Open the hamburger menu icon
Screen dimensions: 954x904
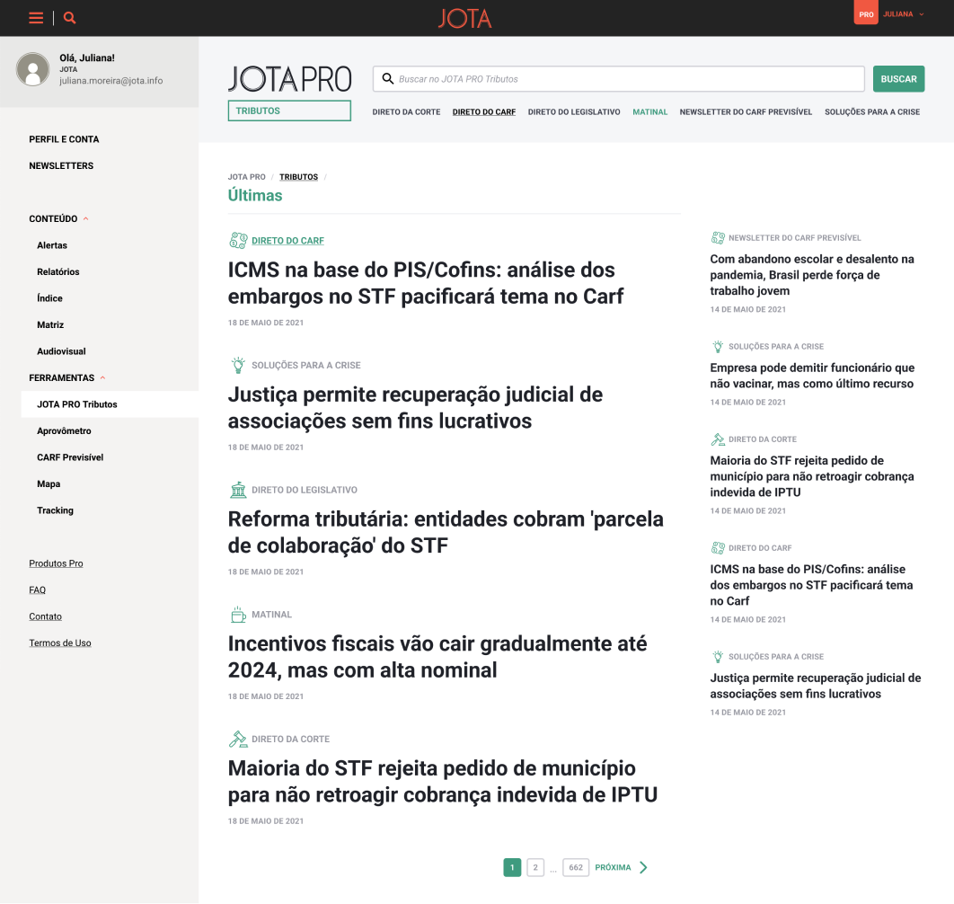point(36,18)
